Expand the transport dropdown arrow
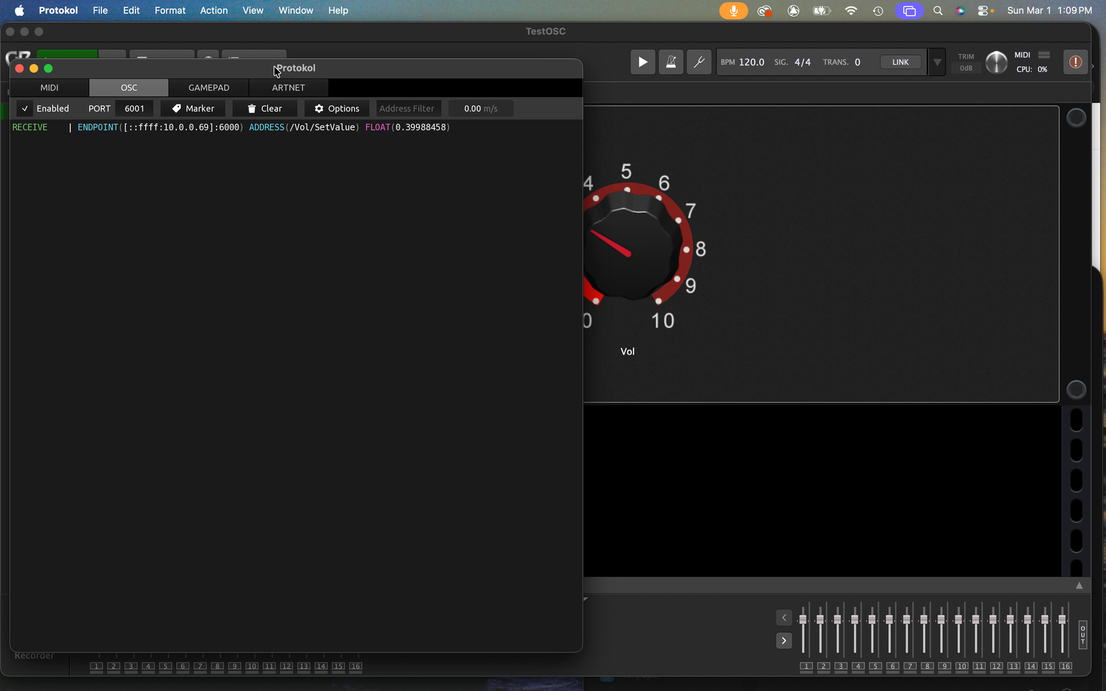Screen dimensions: 1106x691 937,62
